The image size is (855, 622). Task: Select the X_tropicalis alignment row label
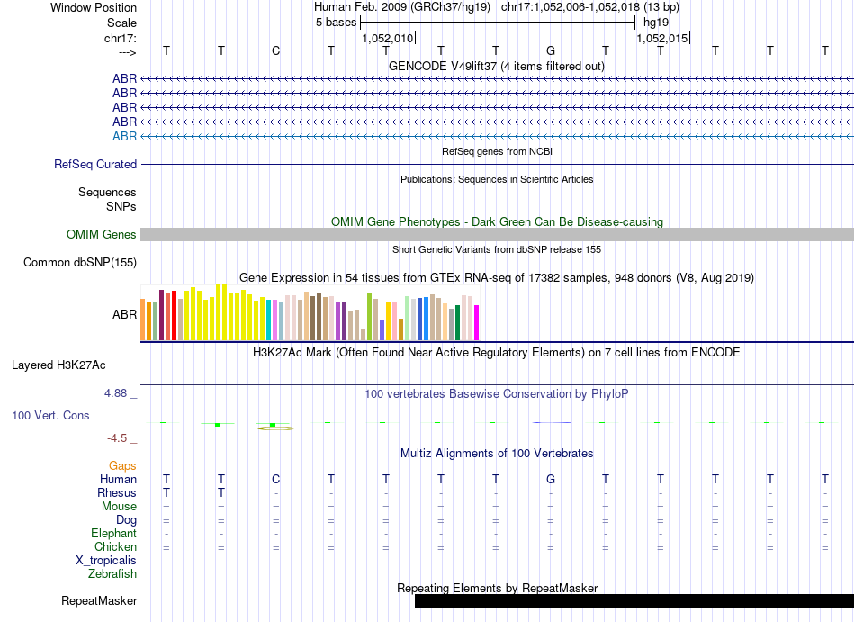pos(106,561)
